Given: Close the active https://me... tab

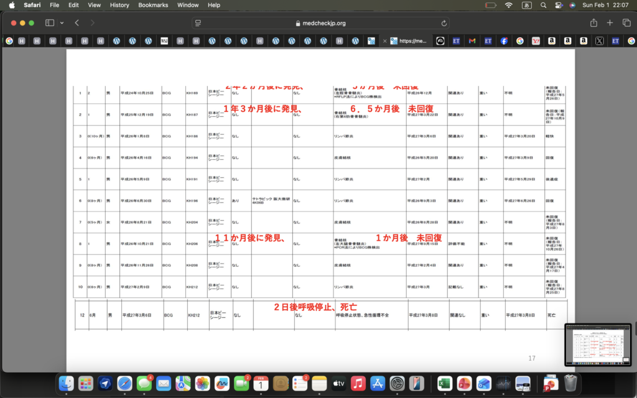Looking at the screenshot, I should (385, 41).
